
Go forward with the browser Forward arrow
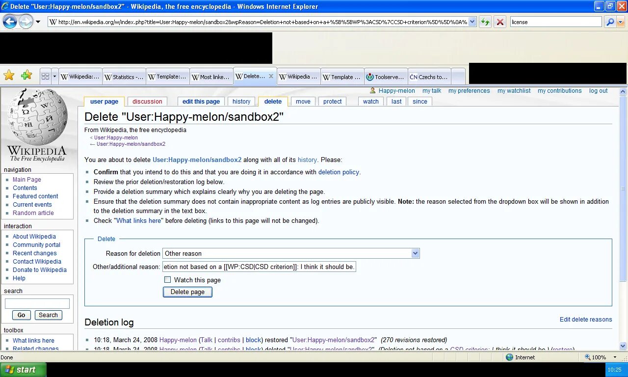26,21
